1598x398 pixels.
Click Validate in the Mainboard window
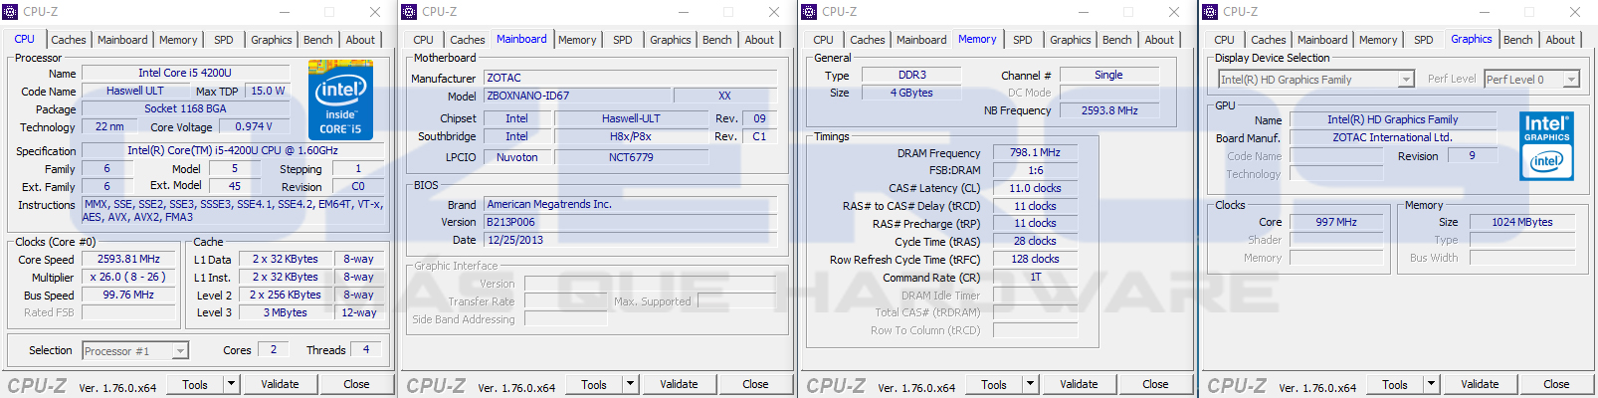pyautogui.click(x=679, y=384)
